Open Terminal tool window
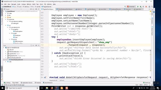Image resolution: width=161 pixels, height=90 pixels. (38, 83)
